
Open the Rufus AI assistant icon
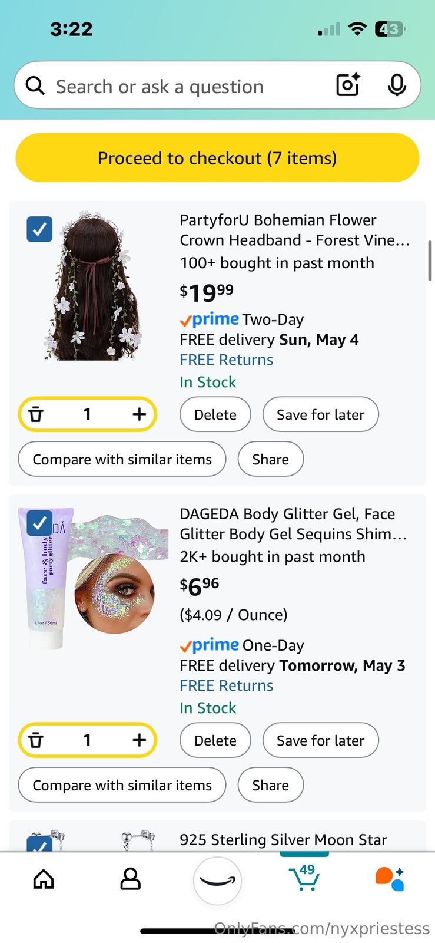click(x=390, y=879)
